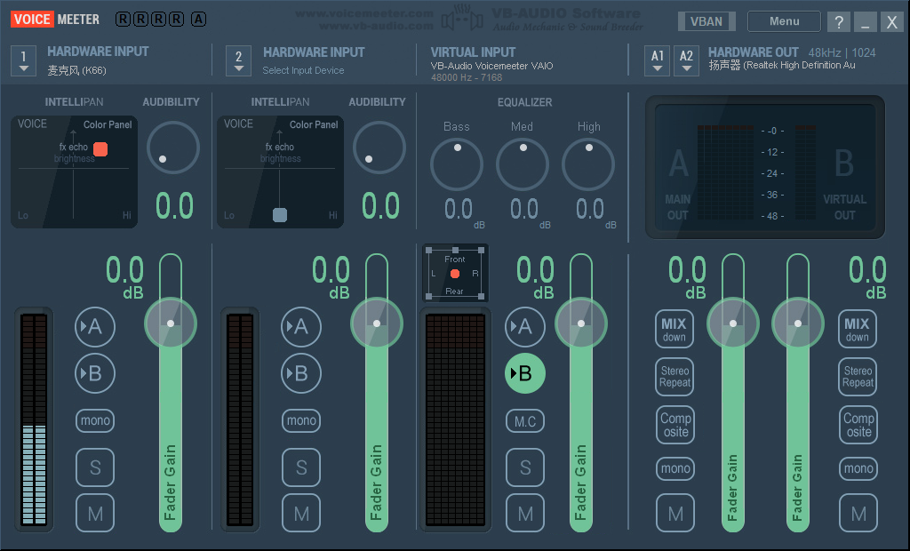The image size is (910, 551).
Task: Open the Menu button
Action: [784, 21]
